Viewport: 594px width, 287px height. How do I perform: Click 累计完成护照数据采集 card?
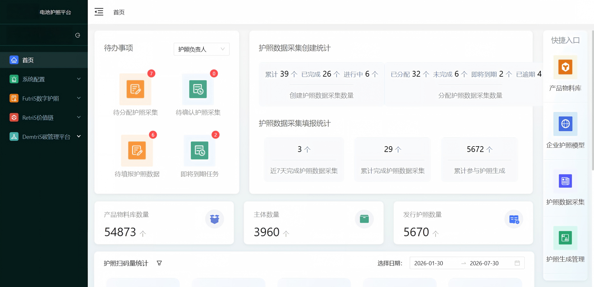[x=393, y=160]
